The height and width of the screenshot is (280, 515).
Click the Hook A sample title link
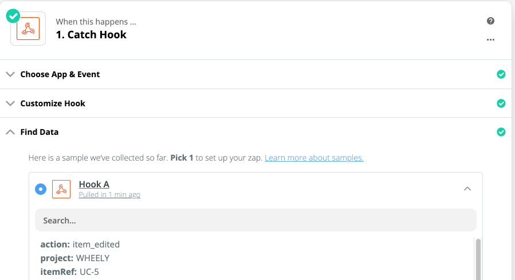point(94,185)
